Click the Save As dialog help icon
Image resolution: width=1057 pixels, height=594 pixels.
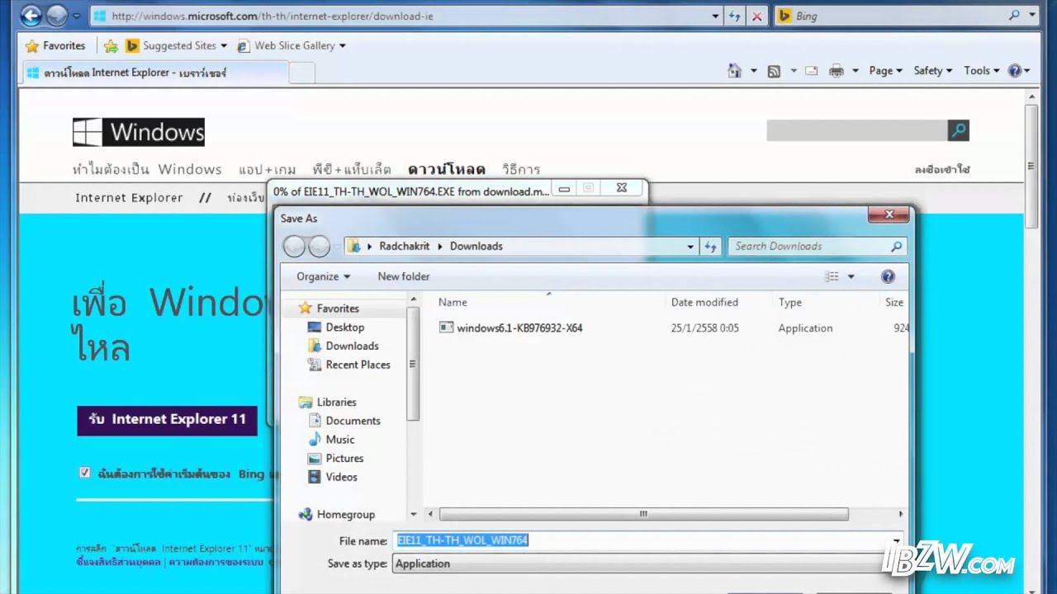pyautogui.click(x=888, y=276)
